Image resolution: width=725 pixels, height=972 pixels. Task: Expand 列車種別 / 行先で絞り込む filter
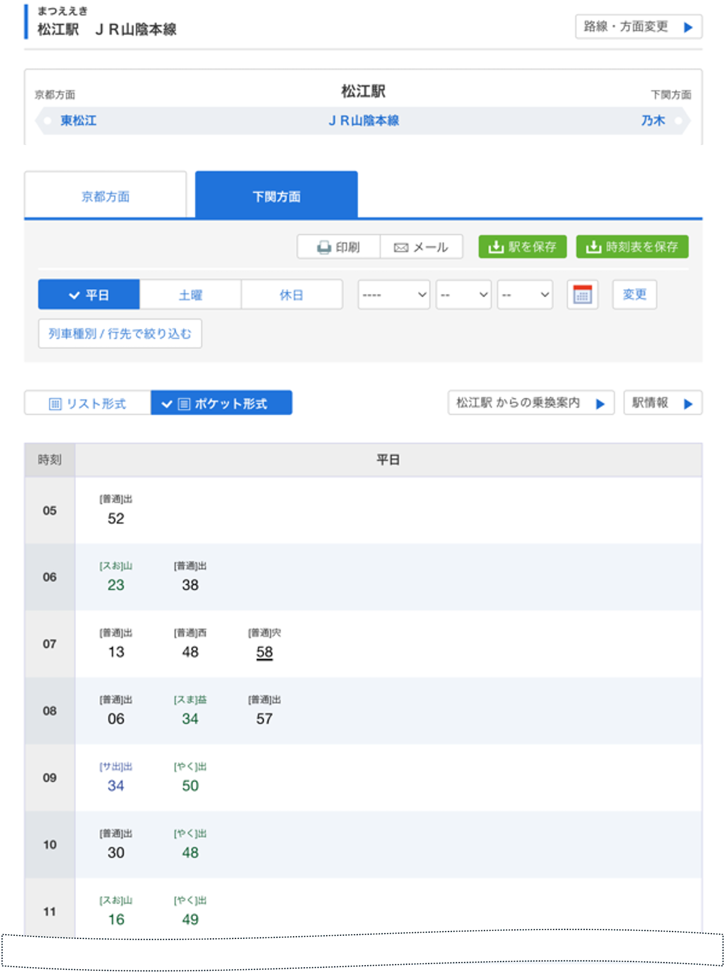[x=120, y=334]
